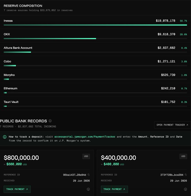Image resolution: width=191 pixels, height=196 pixels.
Task: Click the 0.3% Tauri Vault percentage
Action: click(x=184, y=102)
